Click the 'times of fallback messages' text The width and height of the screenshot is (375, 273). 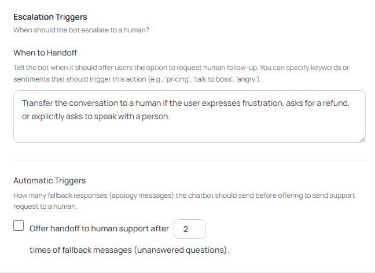[130, 250]
